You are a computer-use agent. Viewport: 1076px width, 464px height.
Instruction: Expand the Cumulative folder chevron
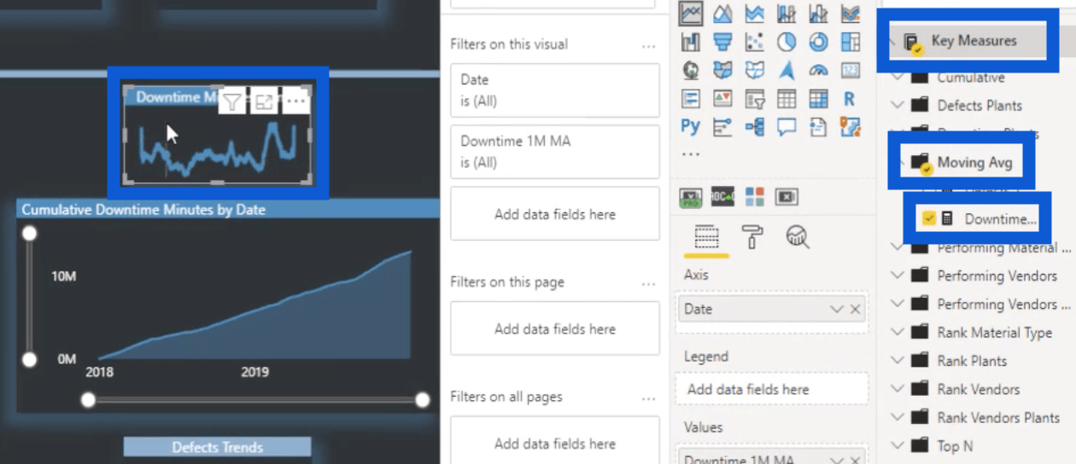point(897,78)
